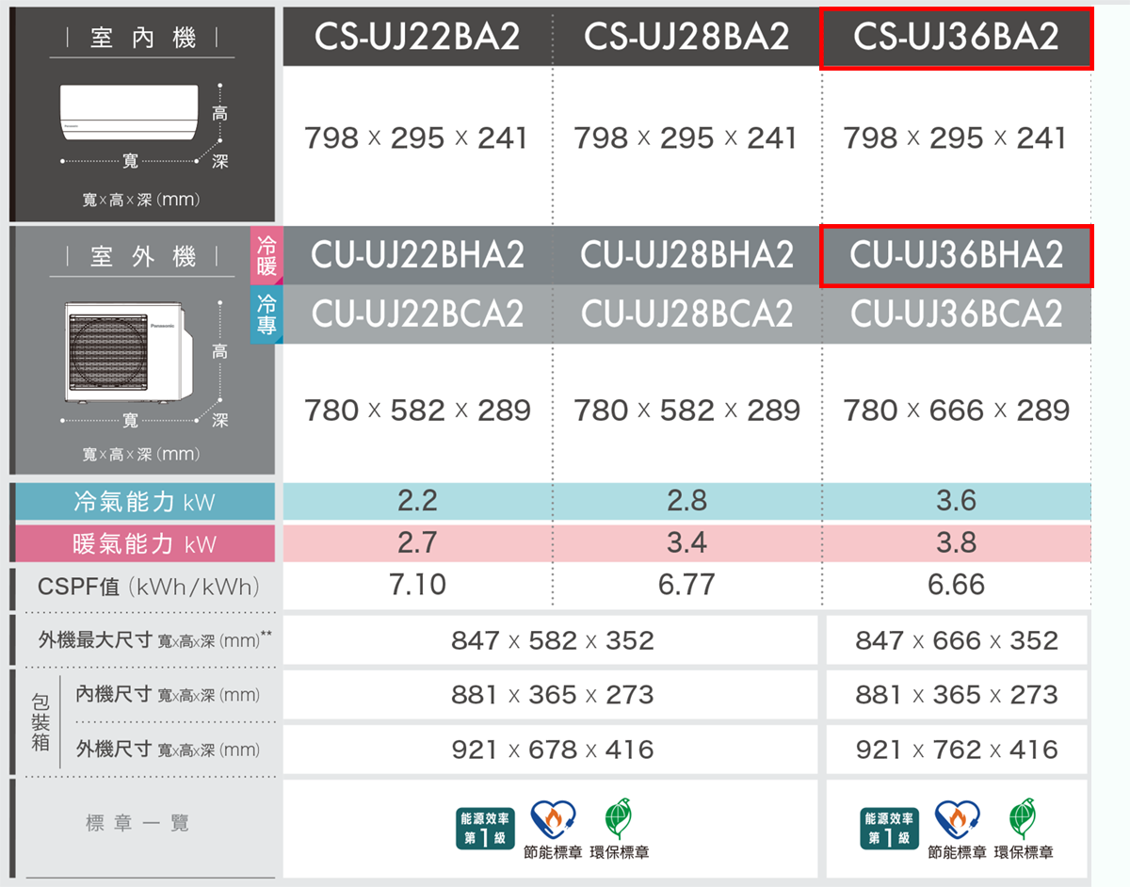Choose the highlighted CU-UJ36BHA2 outdoor model
The width and height of the screenshot is (1130, 887).
coord(956,255)
